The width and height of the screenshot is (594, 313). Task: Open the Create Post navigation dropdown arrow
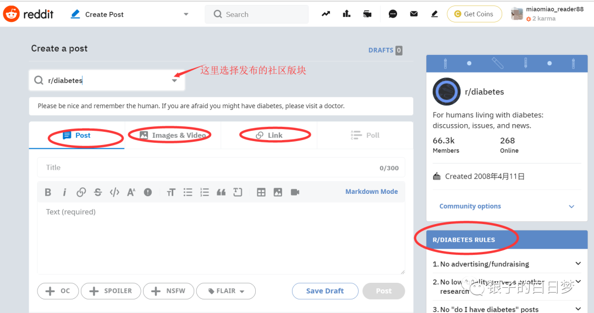click(x=186, y=14)
